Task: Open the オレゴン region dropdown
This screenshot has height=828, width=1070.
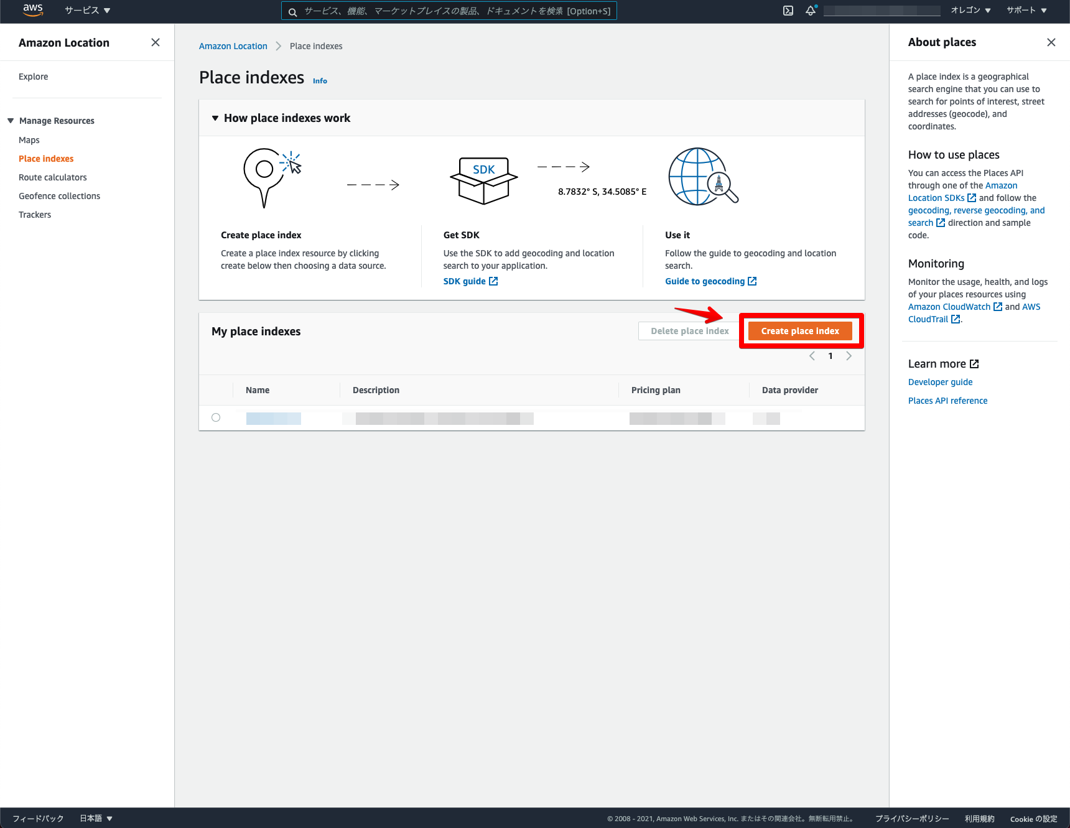Action: (x=970, y=11)
